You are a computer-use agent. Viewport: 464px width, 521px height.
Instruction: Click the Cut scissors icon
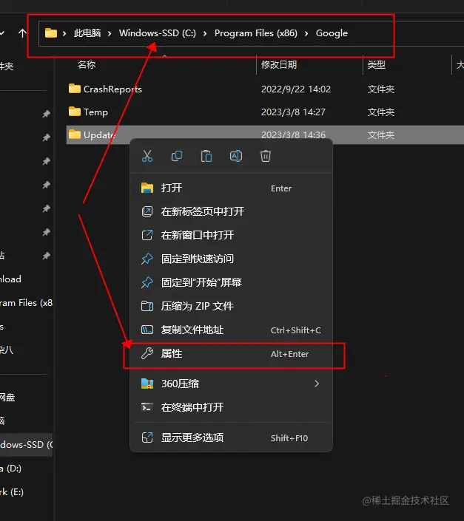(147, 156)
